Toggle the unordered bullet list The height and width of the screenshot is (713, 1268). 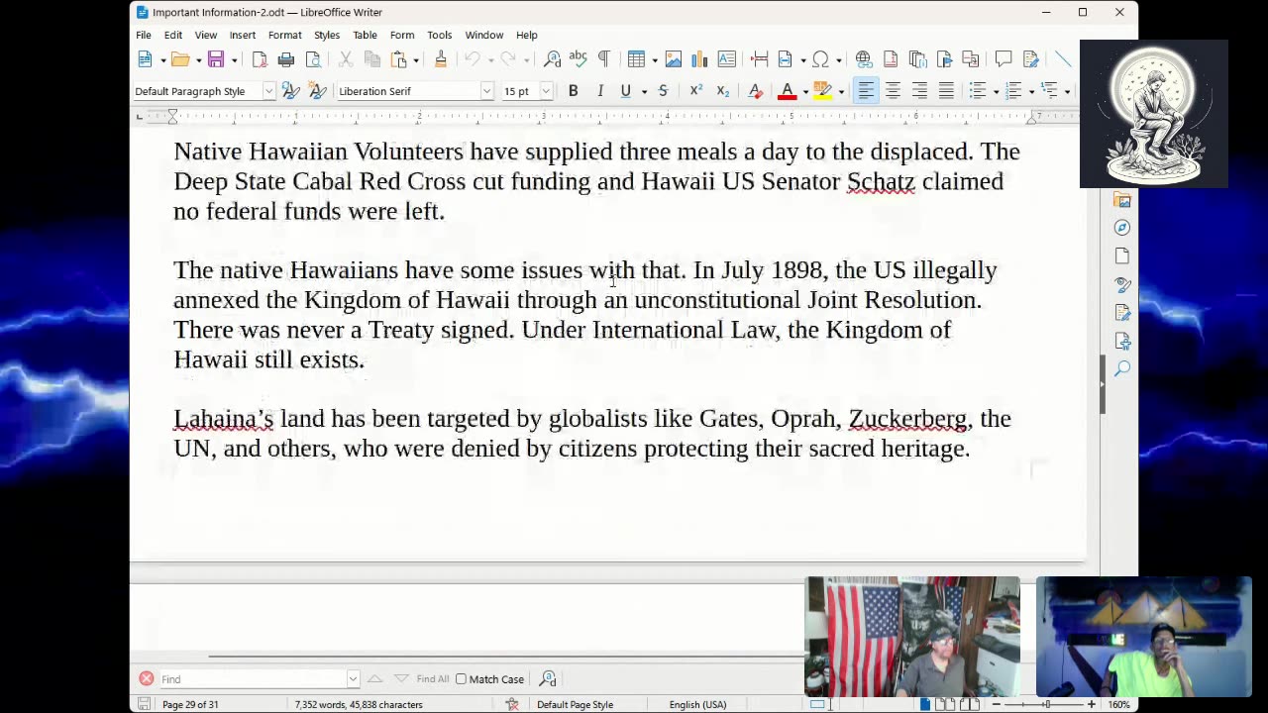pyautogui.click(x=978, y=91)
